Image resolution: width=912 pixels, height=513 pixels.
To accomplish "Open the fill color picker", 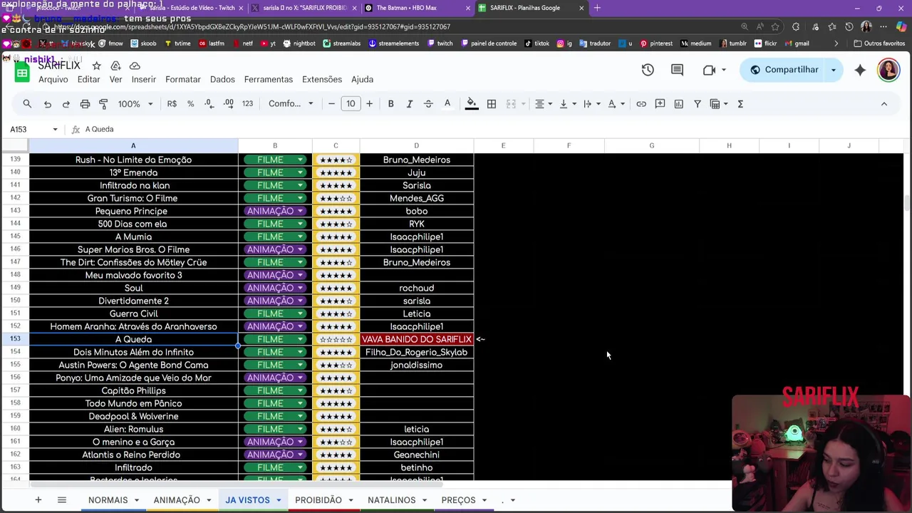I will pyautogui.click(x=471, y=104).
